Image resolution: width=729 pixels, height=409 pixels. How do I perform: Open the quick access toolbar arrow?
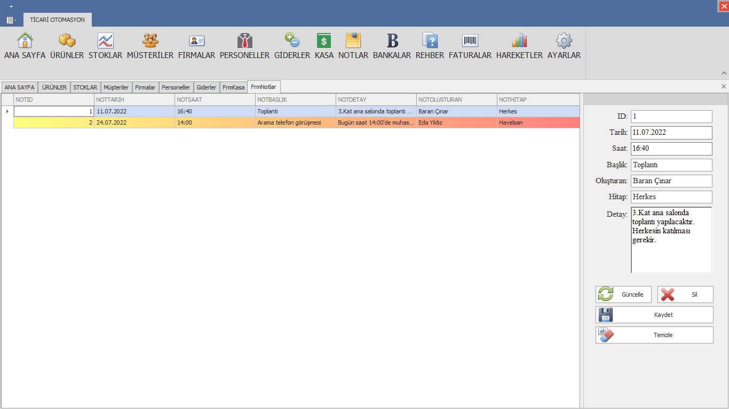coord(11,6)
